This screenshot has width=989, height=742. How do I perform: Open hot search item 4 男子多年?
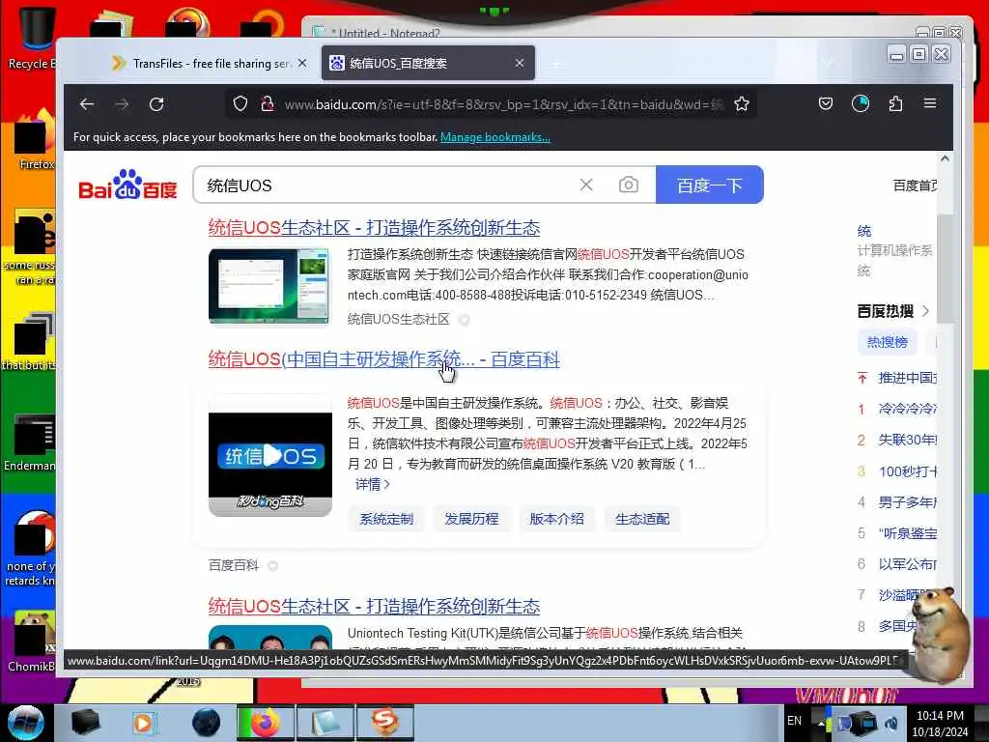(907, 502)
